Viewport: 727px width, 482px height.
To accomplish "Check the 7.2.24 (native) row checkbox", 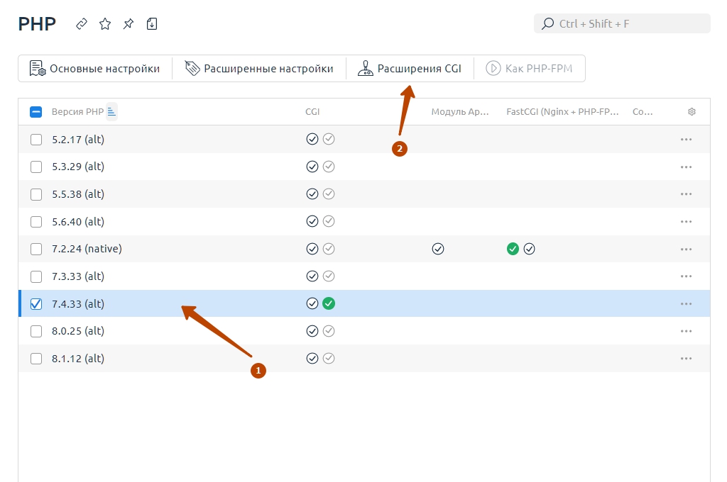I will [36, 249].
